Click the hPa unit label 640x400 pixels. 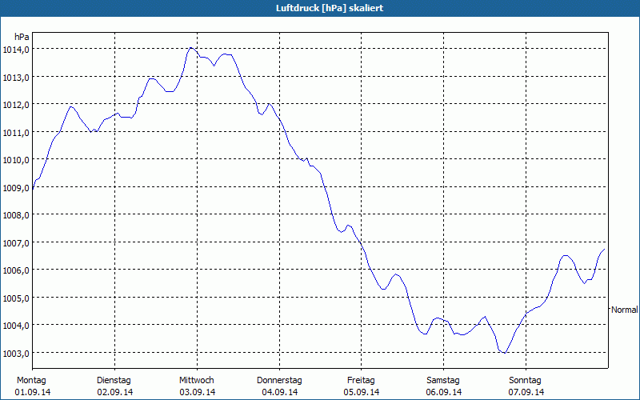click(x=22, y=37)
